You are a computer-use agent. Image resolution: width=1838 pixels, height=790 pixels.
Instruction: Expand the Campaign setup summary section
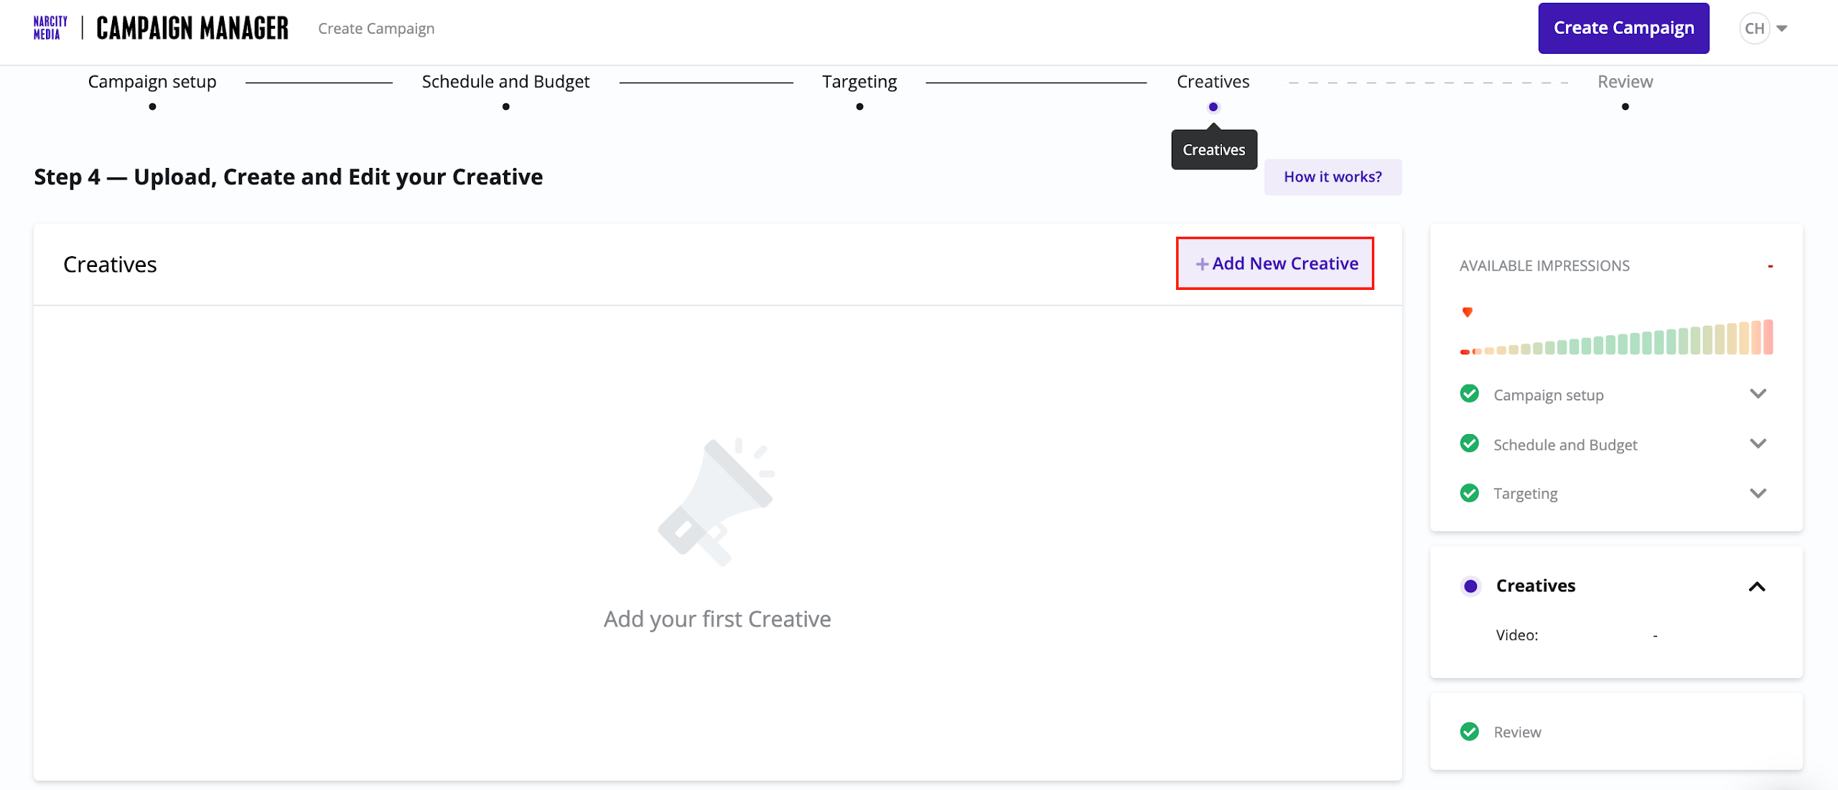1758,394
